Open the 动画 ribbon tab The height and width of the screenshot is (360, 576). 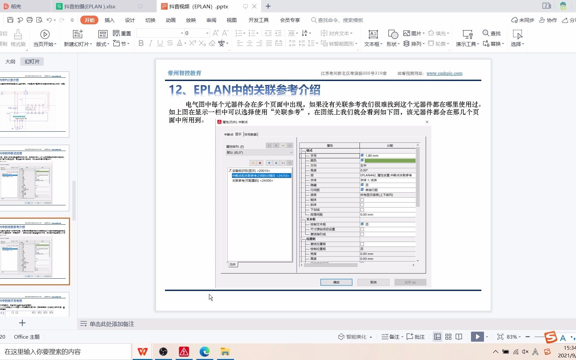tap(170, 20)
